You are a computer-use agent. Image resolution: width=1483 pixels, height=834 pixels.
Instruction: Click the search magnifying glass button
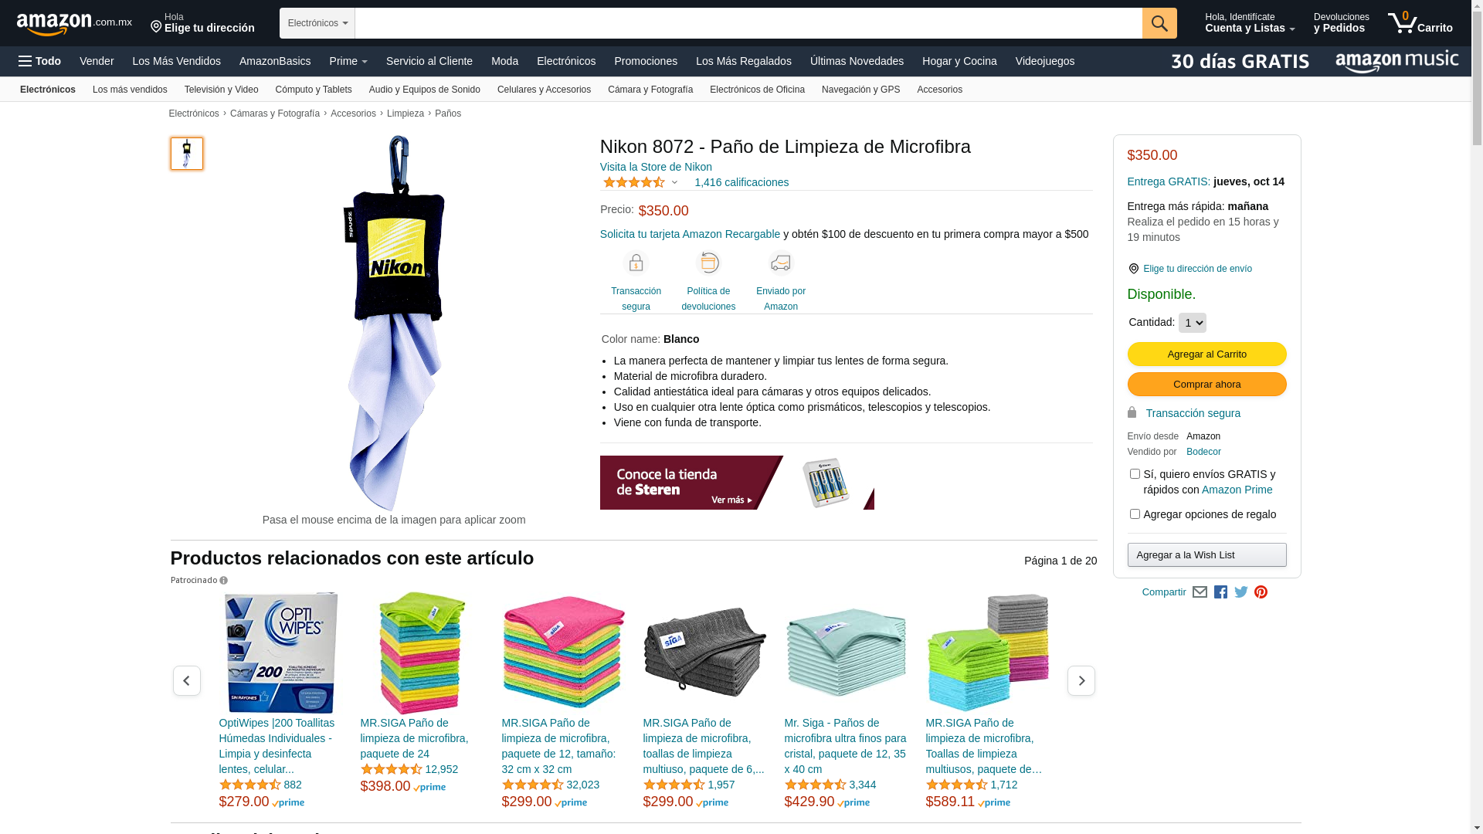coord(1159,23)
